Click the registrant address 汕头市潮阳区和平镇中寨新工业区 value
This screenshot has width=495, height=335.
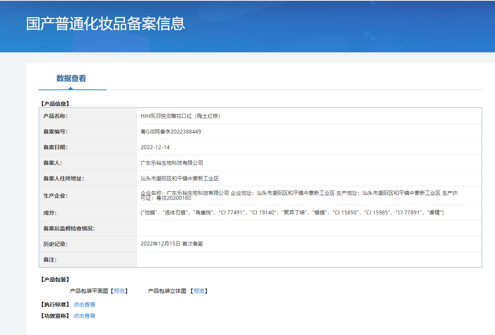coord(179,178)
